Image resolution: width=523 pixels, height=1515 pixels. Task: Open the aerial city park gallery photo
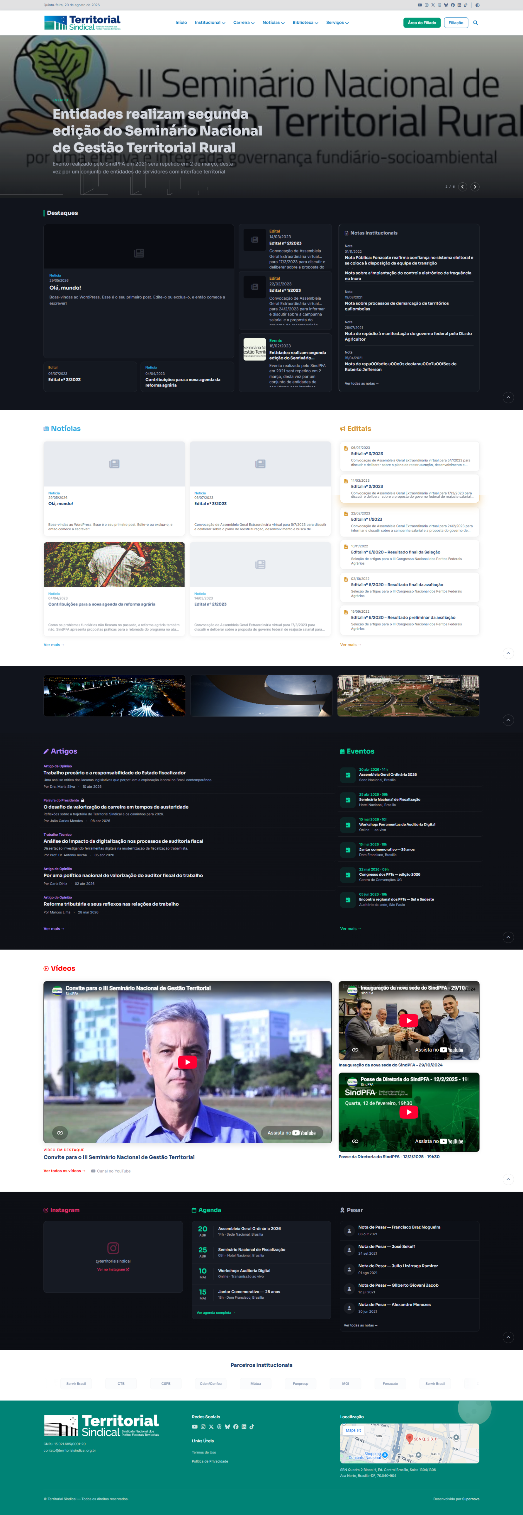(x=408, y=696)
